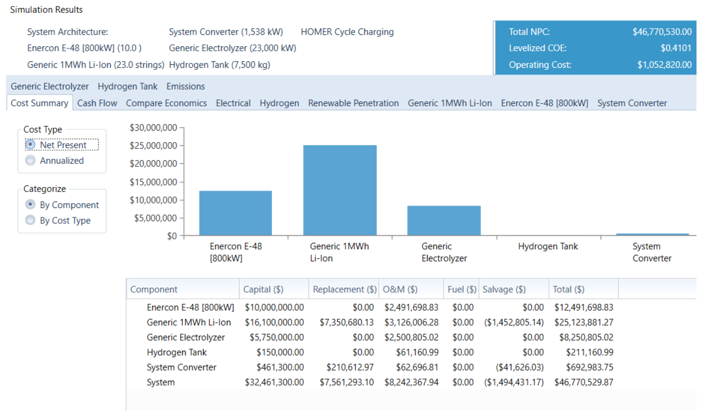Click the Generic 1MWh Li-Ion chart bar
This screenshot has height=416, width=702.
tap(340, 190)
